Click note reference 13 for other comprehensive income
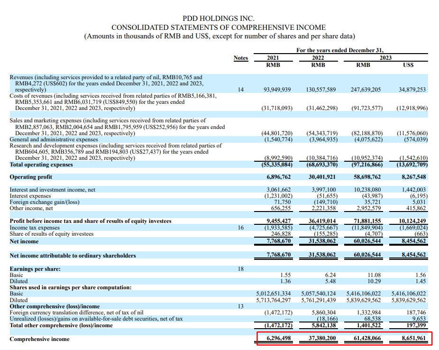 point(241,306)
